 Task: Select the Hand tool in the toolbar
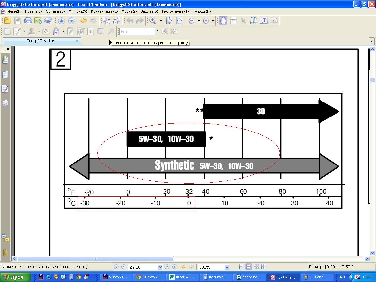tap(223, 21)
